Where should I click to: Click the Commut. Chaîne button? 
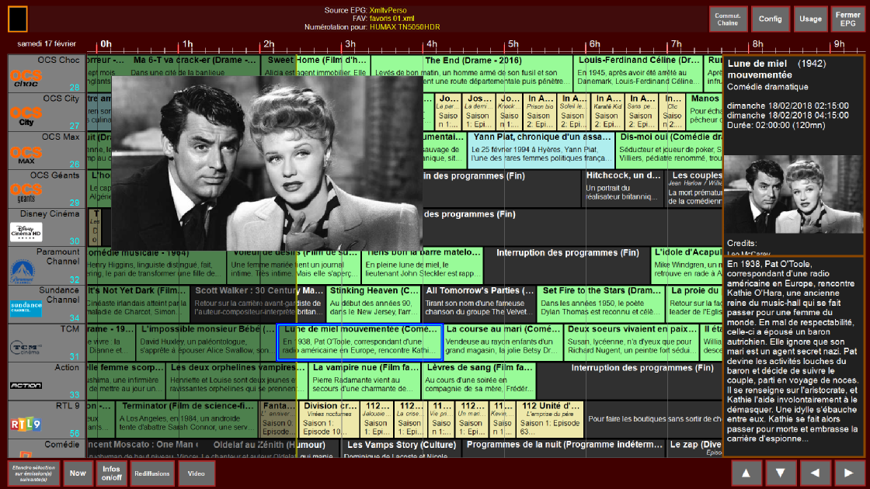[x=728, y=19]
